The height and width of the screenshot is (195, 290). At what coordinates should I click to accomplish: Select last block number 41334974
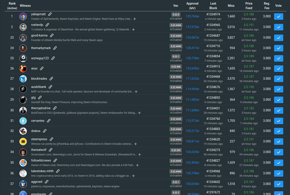click(213, 14)
